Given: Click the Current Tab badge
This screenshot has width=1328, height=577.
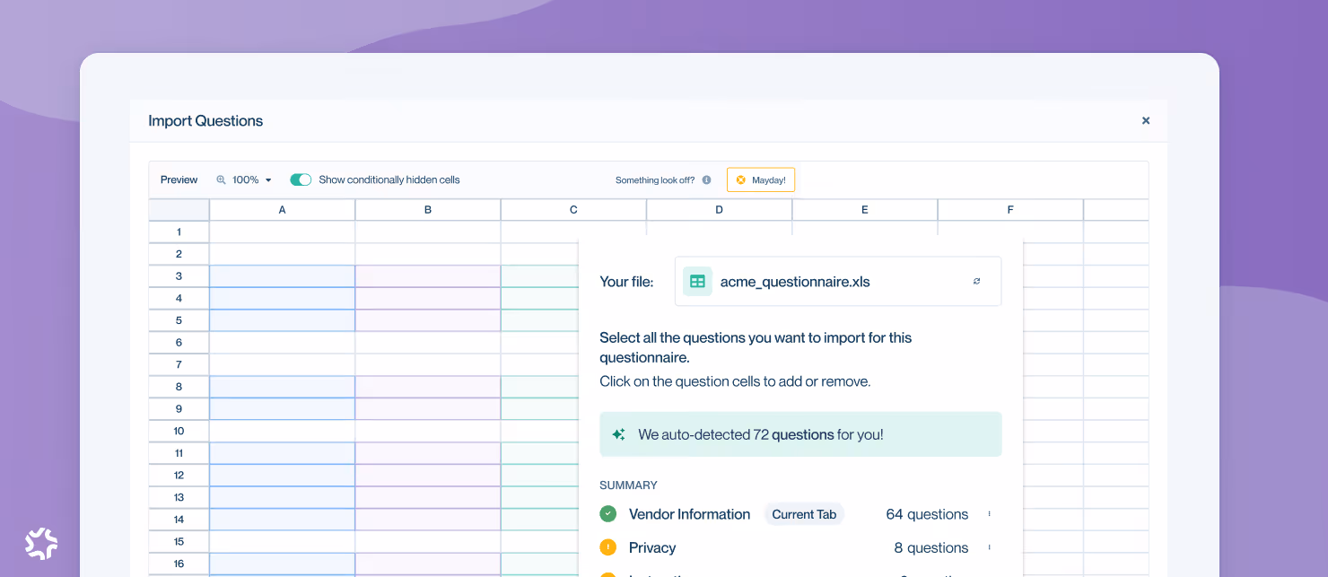Looking at the screenshot, I should pyautogui.click(x=804, y=514).
